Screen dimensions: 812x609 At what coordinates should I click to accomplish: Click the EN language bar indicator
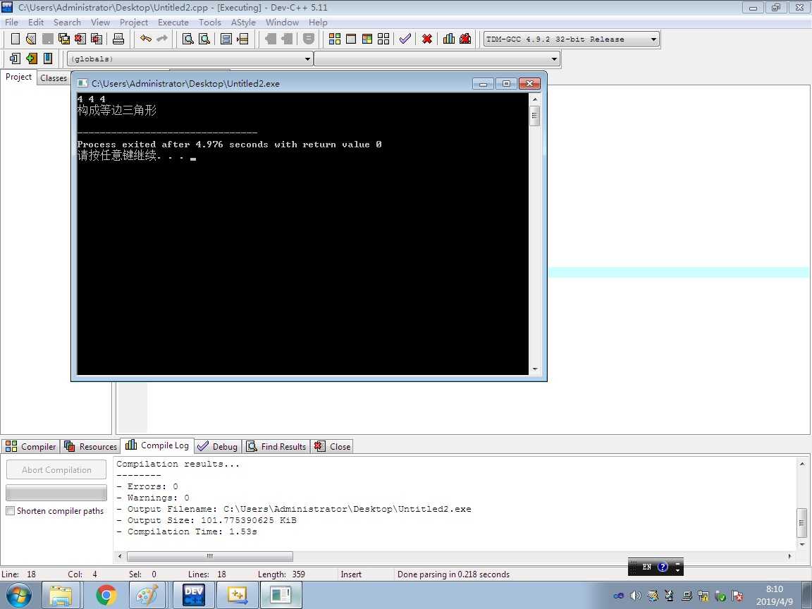coord(647,567)
